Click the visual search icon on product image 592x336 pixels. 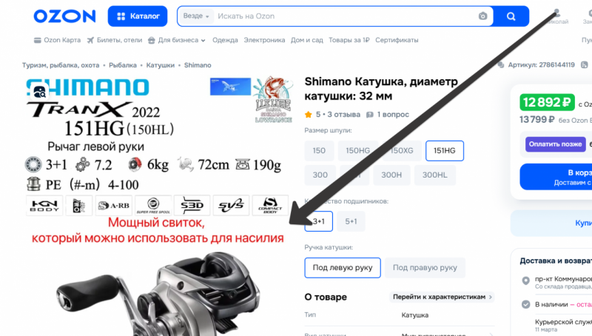(37, 93)
